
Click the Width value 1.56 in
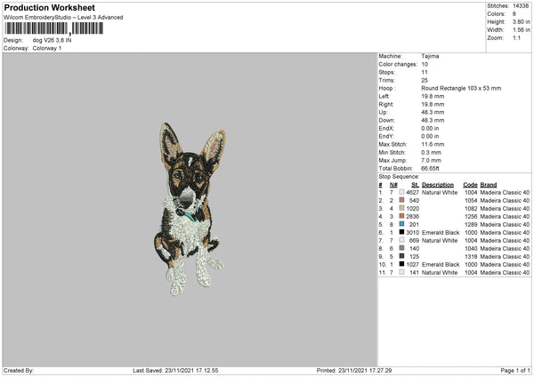coord(521,30)
